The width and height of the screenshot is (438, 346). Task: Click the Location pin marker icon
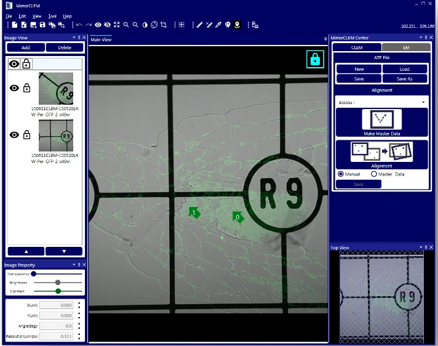(x=228, y=25)
